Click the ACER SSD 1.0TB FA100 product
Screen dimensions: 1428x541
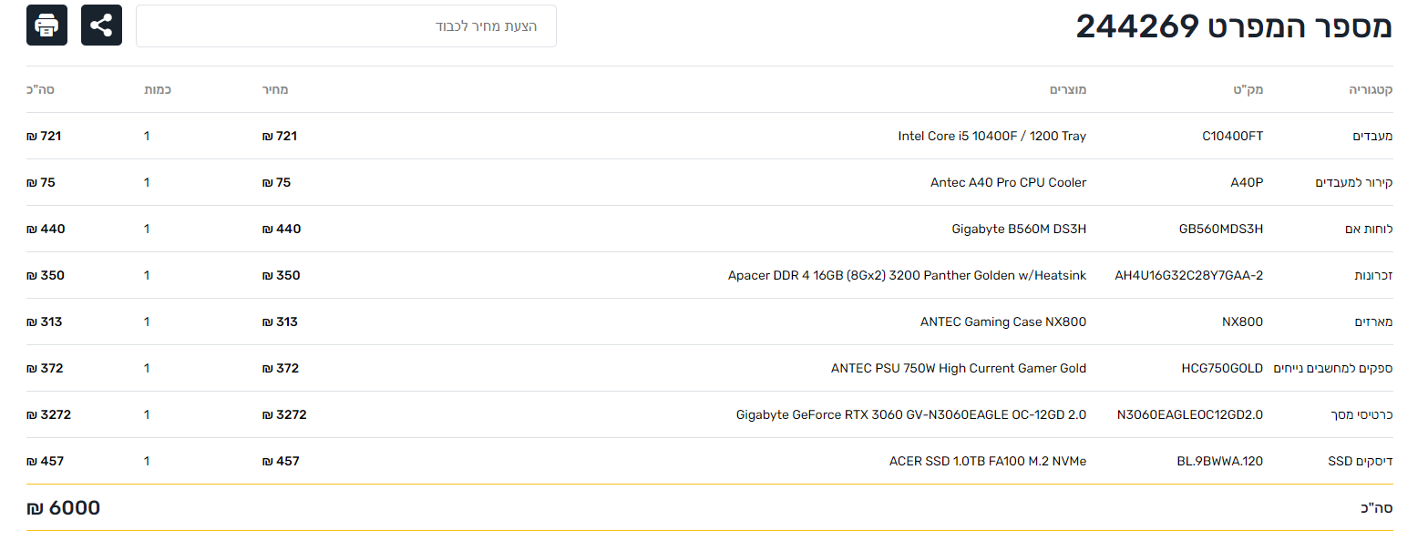click(x=988, y=462)
